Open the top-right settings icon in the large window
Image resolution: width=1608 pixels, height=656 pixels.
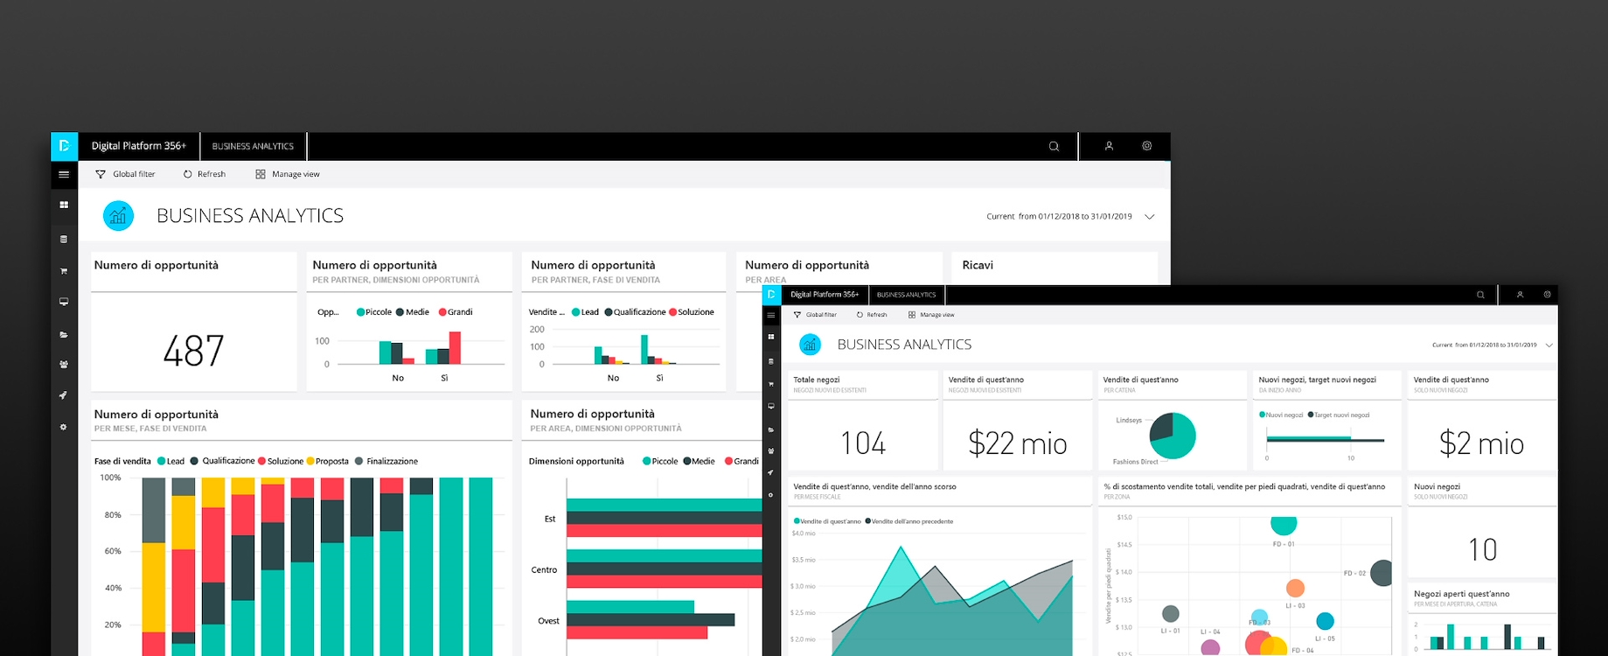(1147, 146)
